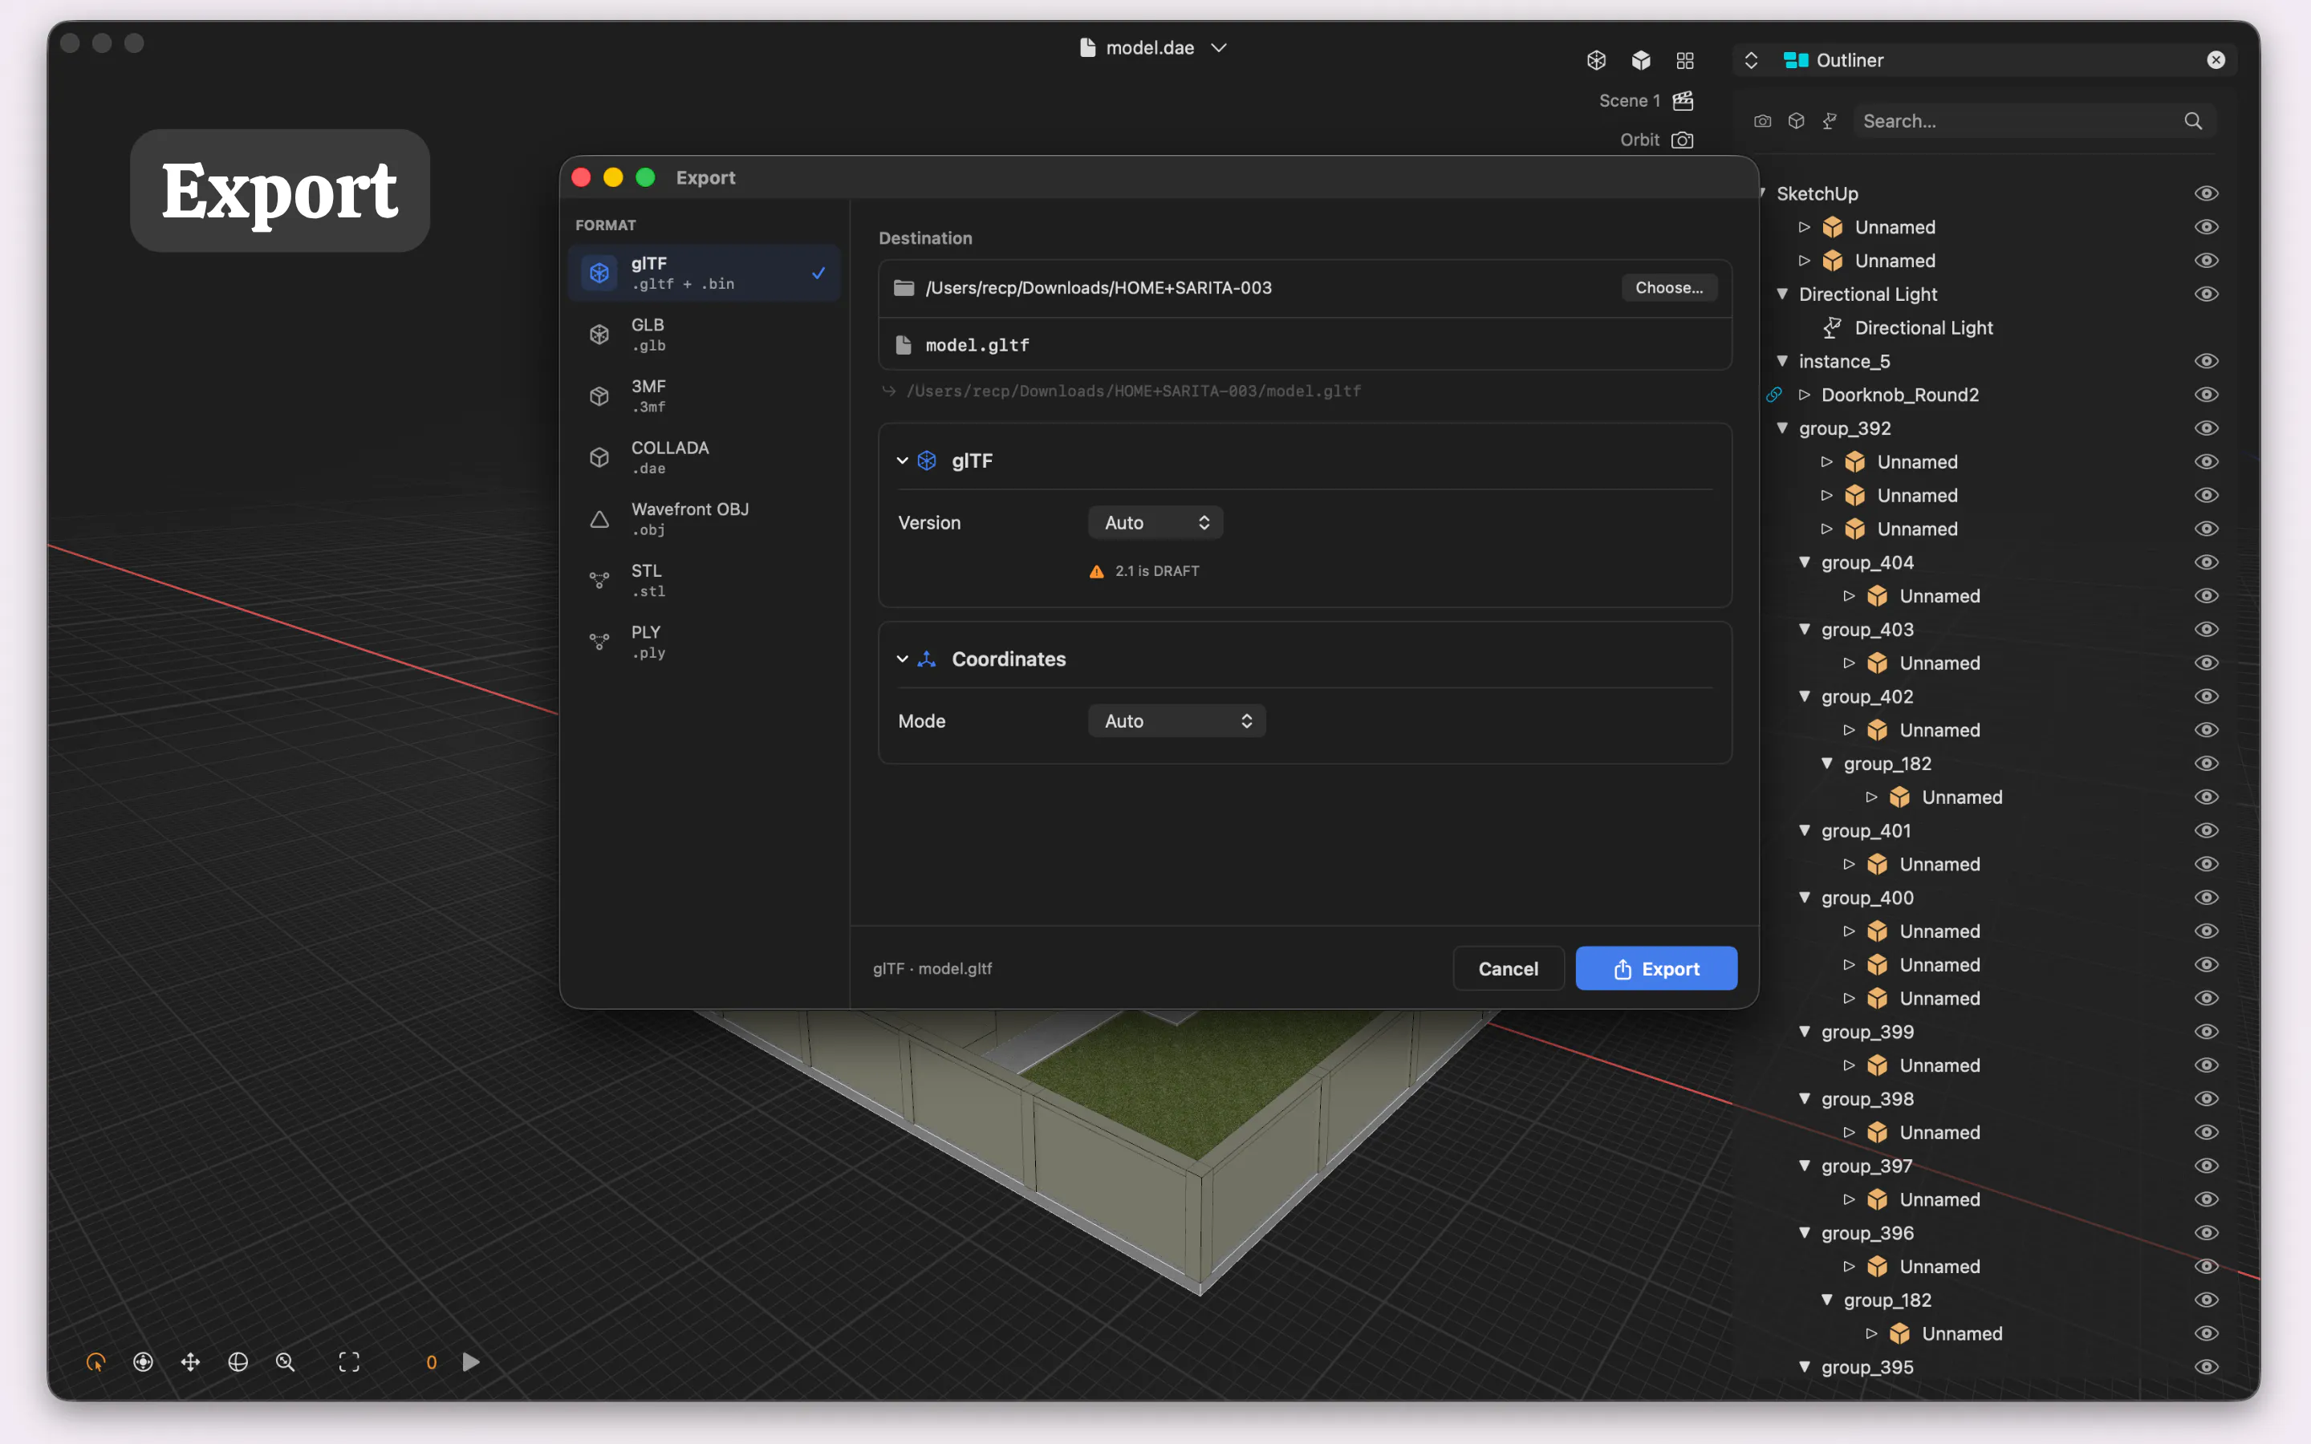Select the glTF .gltf + .bin format

point(704,273)
